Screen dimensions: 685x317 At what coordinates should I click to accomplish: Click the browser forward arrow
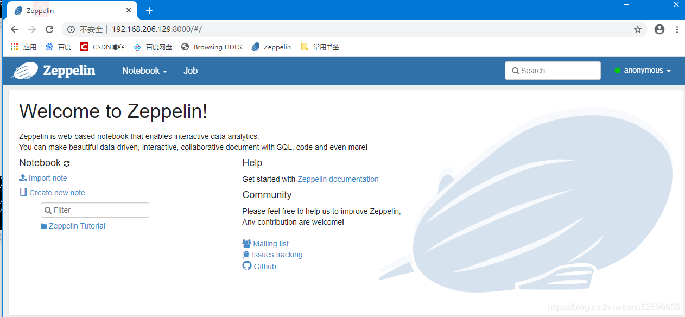click(32, 29)
